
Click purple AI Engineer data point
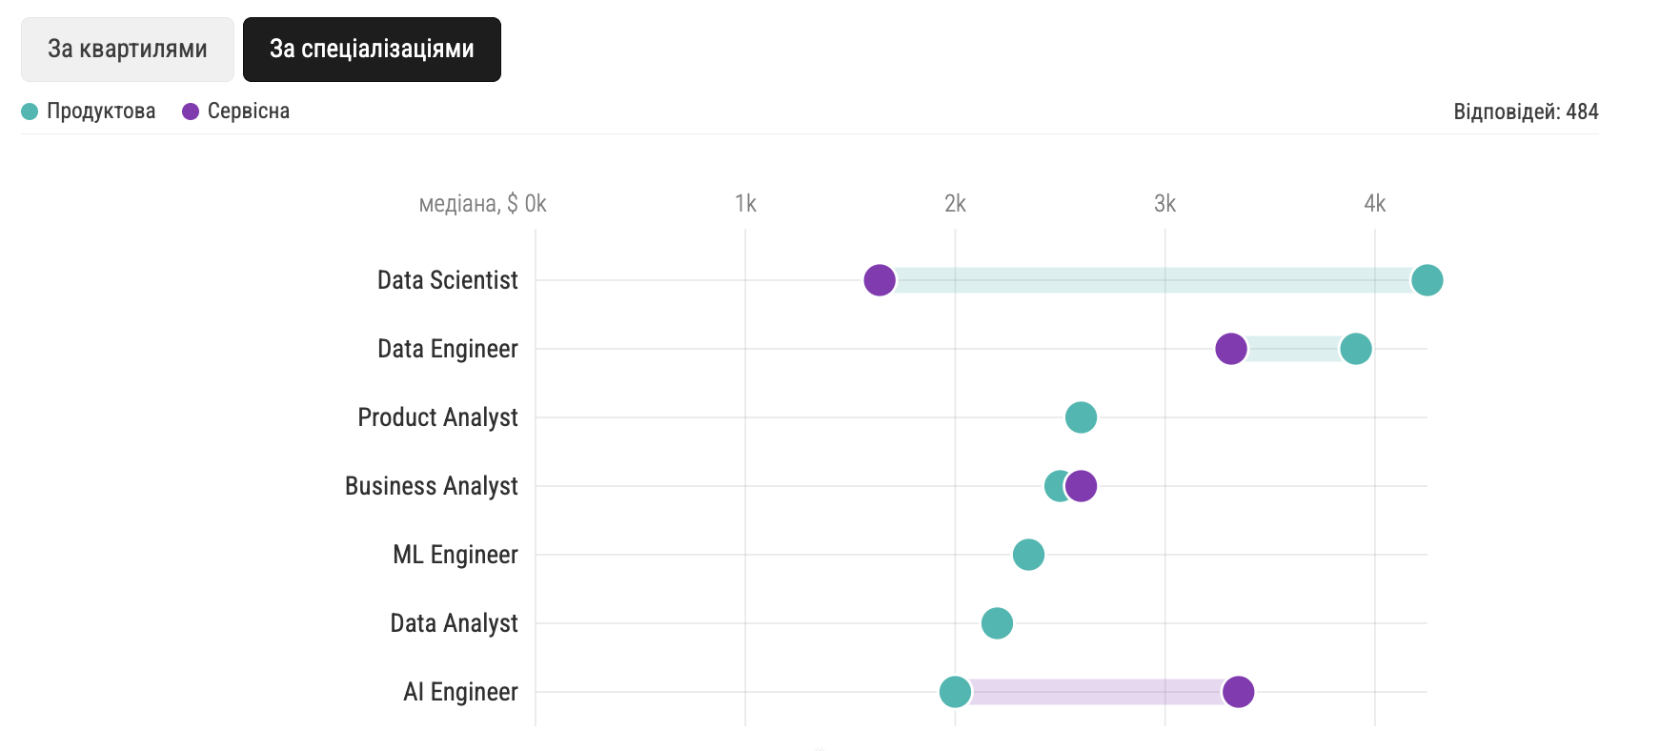1238,692
